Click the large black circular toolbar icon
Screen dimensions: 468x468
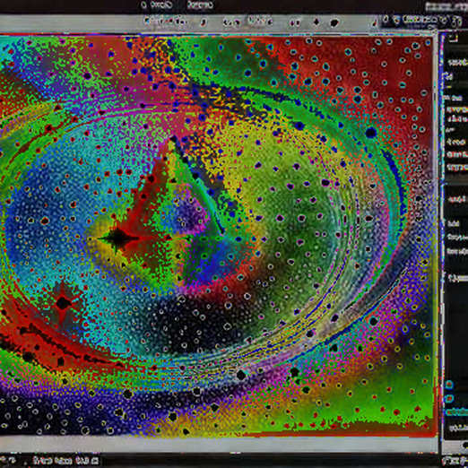tap(334, 22)
